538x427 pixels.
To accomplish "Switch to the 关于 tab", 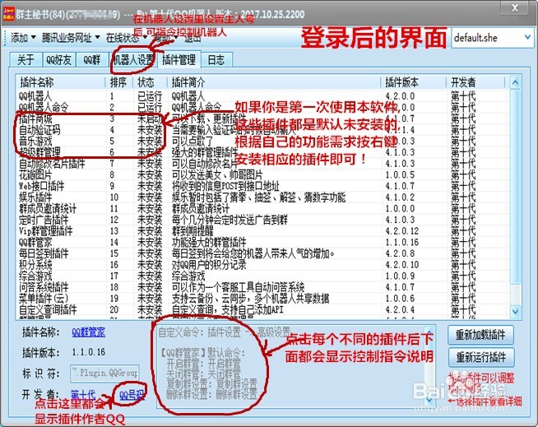I will 26,60.
